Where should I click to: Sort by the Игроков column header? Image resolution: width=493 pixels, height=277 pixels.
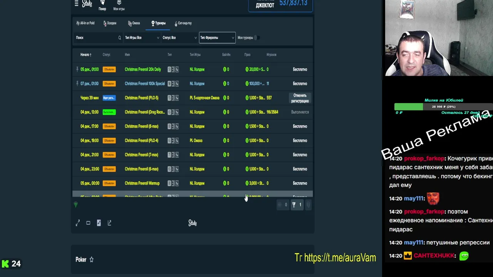[x=271, y=55]
